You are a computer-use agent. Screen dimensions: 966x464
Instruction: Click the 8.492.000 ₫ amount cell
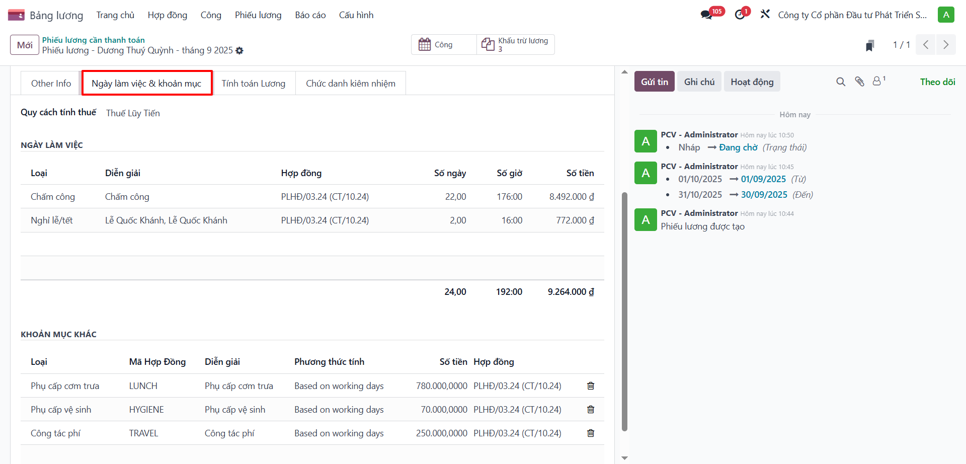pos(572,197)
